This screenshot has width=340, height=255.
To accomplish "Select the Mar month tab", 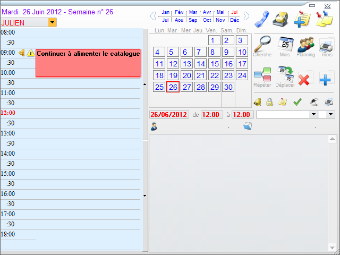I will tap(193, 12).
